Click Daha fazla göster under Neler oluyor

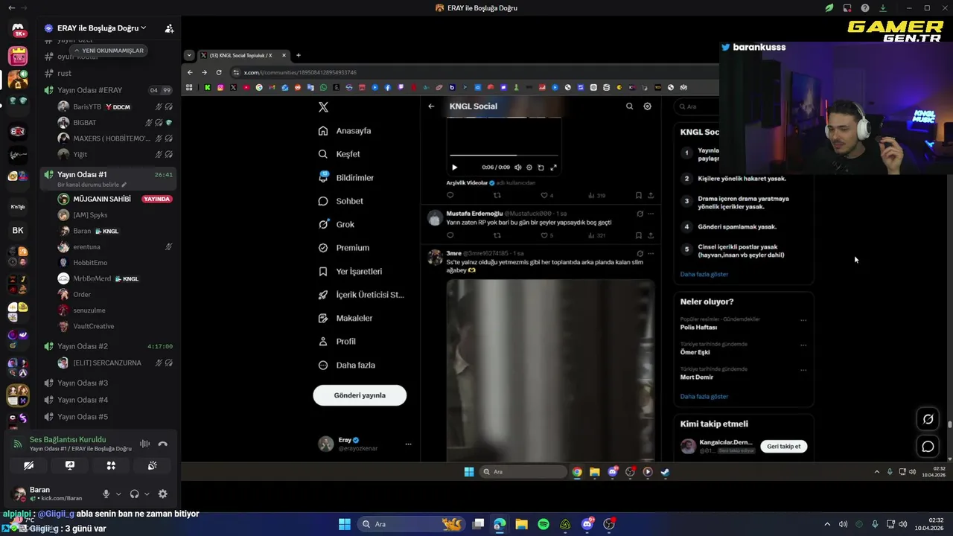pos(704,397)
